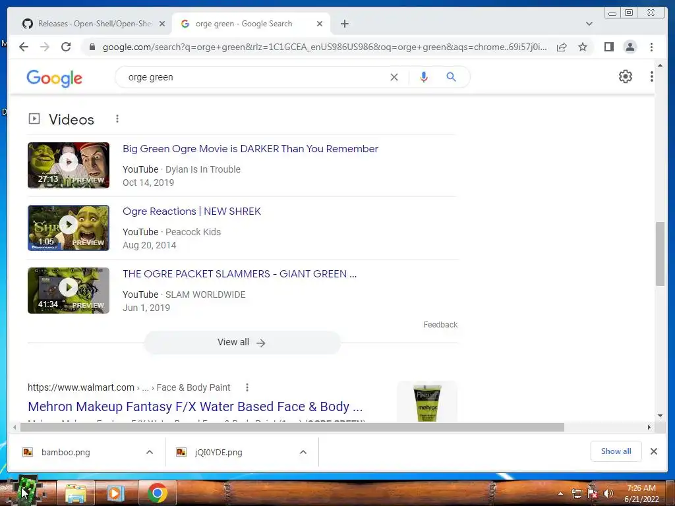Expand options for bamboo.png download
The width and height of the screenshot is (675, 506).
(150, 452)
